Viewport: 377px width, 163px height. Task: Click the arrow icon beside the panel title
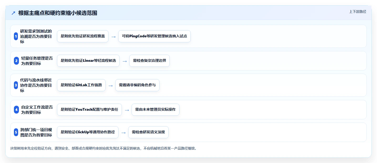click(x=13, y=13)
